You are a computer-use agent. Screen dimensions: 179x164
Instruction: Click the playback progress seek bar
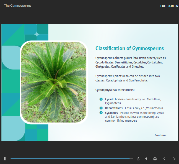click(x=69, y=159)
